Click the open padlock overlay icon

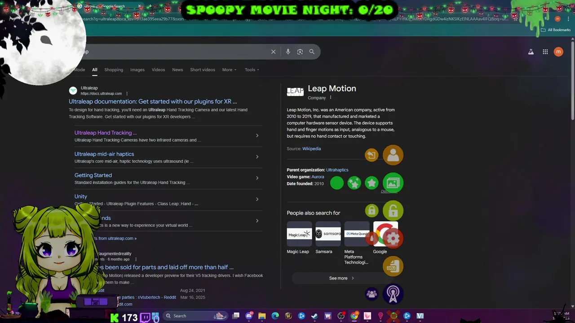tap(393, 211)
